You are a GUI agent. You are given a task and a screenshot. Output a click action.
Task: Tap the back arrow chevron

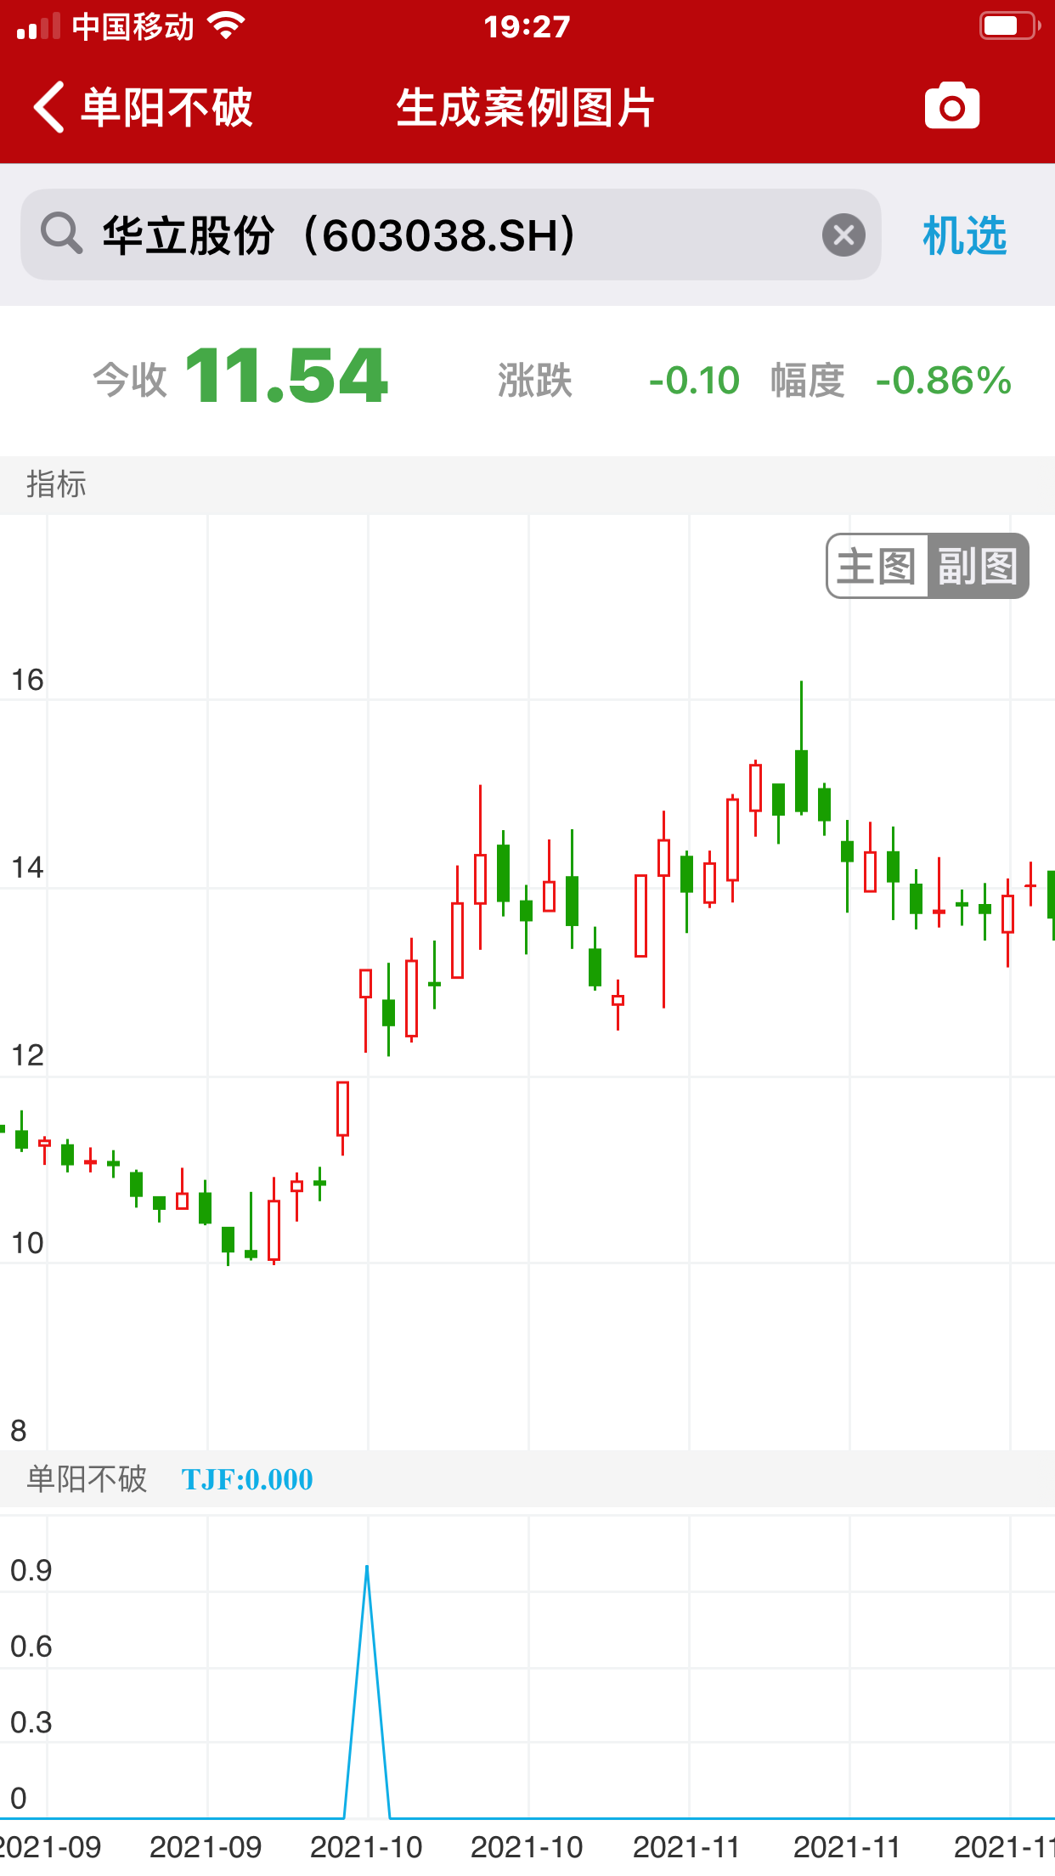tap(49, 108)
